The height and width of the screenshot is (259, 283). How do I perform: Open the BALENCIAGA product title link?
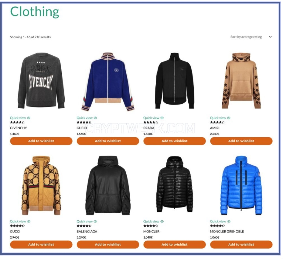click(87, 232)
